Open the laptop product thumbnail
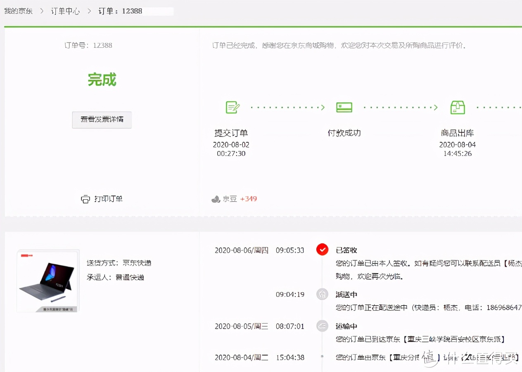Image resolution: width=522 pixels, height=372 pixels. coord(48,281)
